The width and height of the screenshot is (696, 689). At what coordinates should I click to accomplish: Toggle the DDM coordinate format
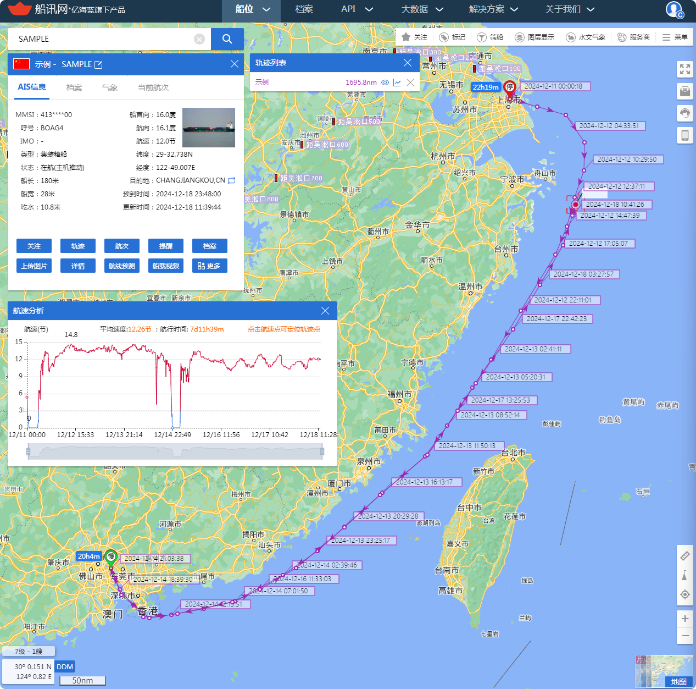(x=65, y=666)
